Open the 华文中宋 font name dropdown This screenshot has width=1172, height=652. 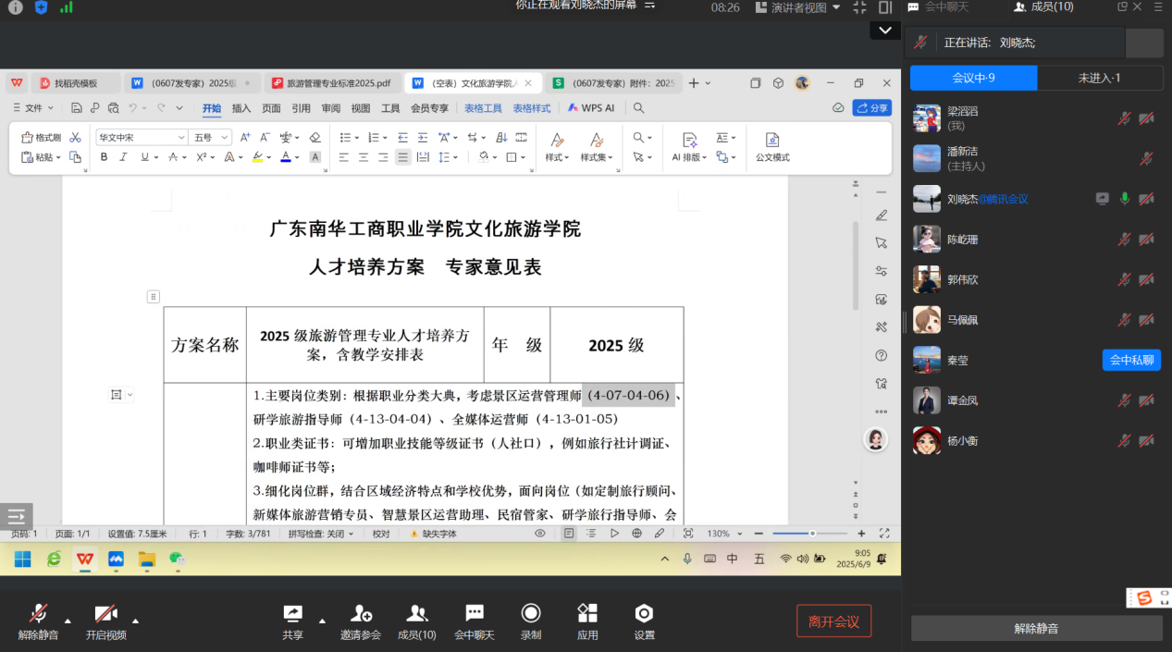pyautogui.click(x=181, y=138)
